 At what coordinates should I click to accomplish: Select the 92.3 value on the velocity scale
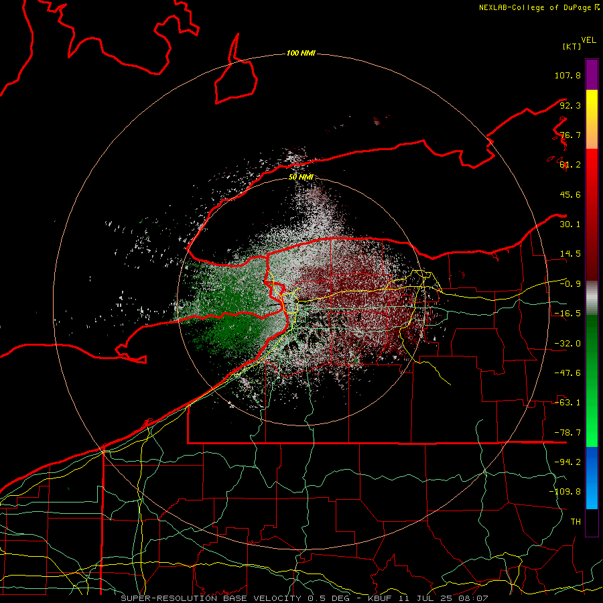point(570,105)
